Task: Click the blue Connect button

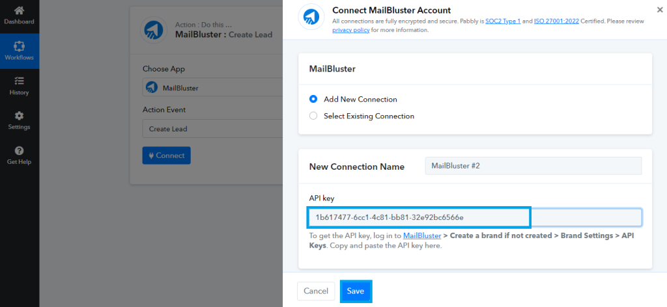Action: point(166,155)
